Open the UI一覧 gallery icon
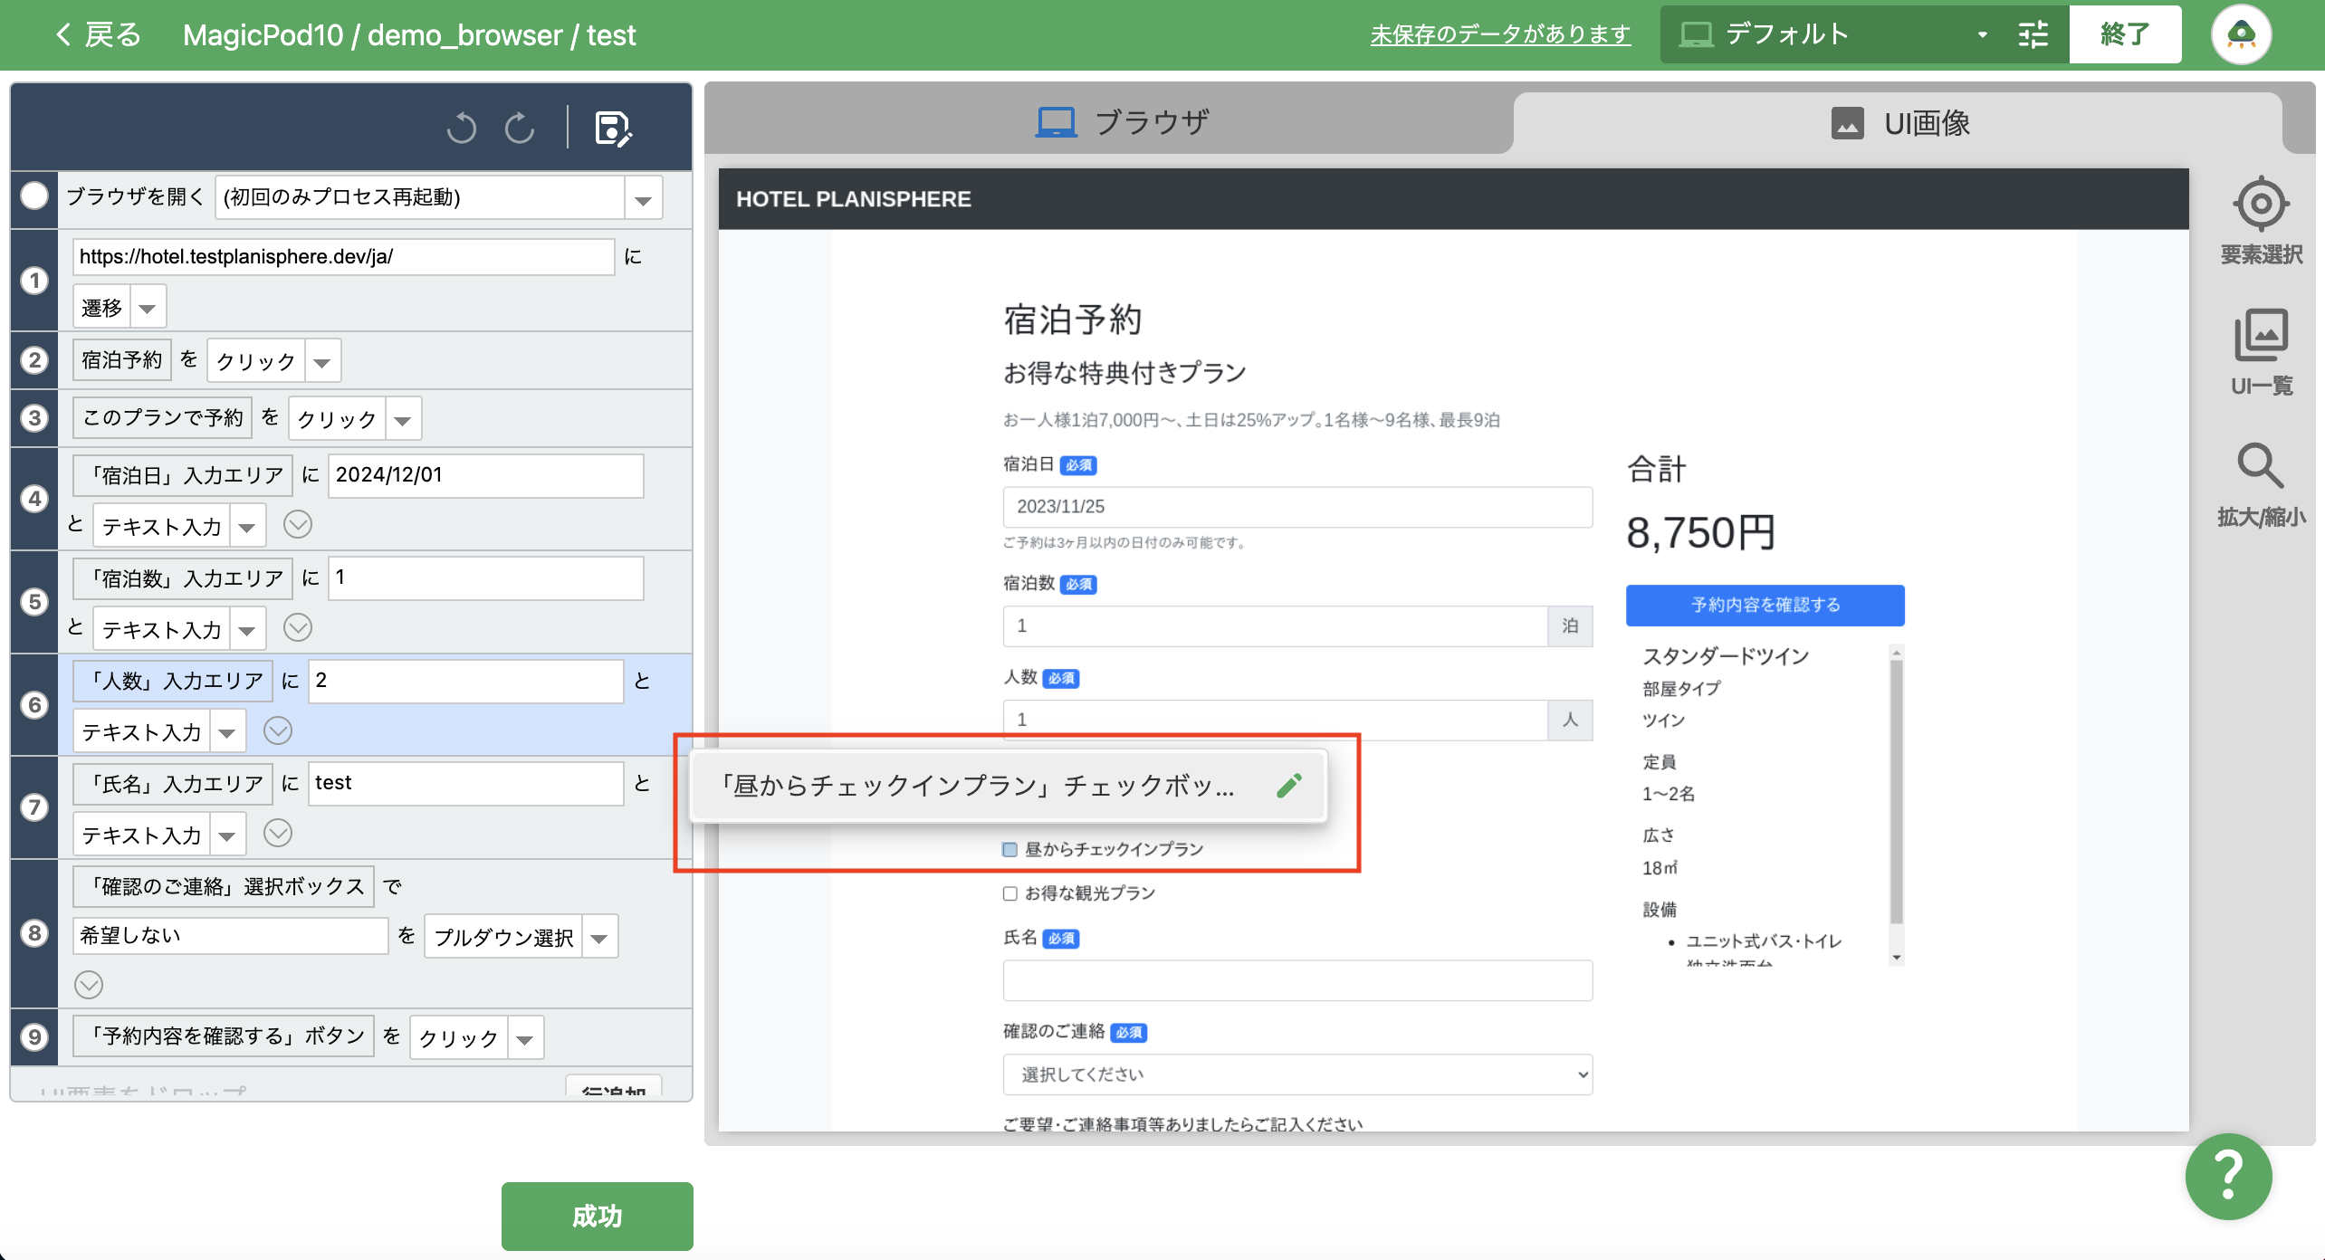 point(2261,352)
